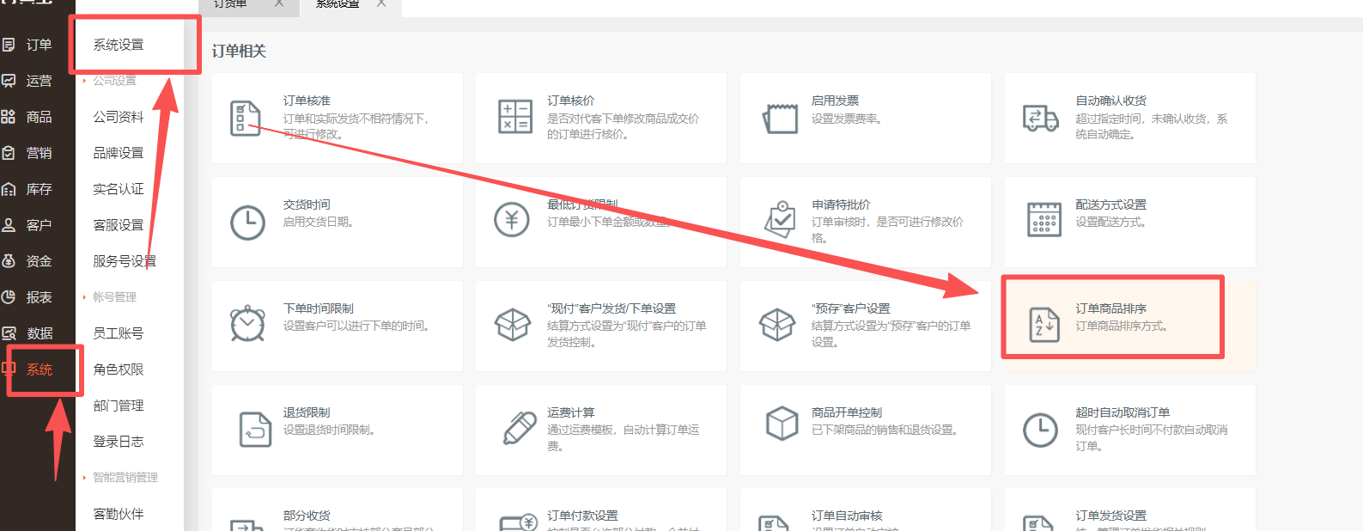Screen dimensions: 1363x531
Task: Click the 客户 person icon in sidebar
Action: point(9,225)
